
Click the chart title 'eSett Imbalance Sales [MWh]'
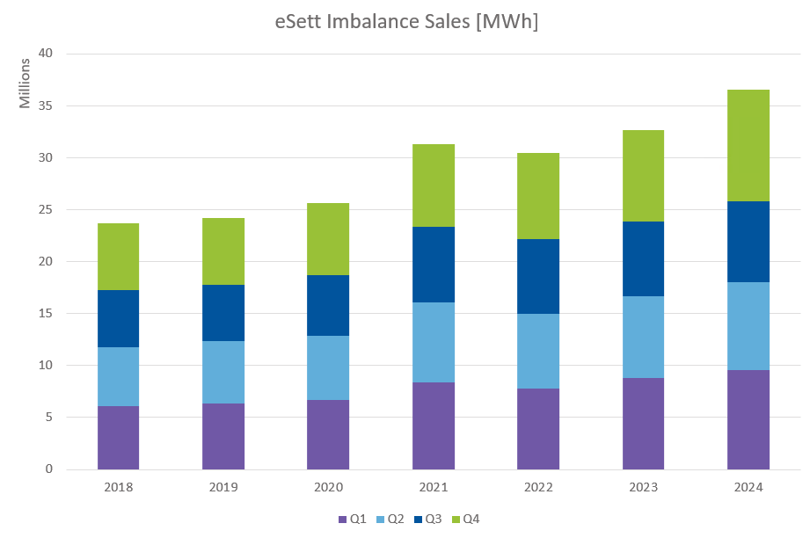406,22
